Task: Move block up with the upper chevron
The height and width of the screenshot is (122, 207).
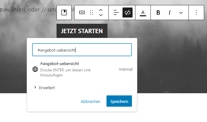Action: 101,10
